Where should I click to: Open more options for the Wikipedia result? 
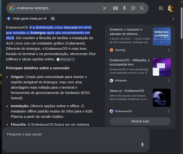(x=169, y=80)
